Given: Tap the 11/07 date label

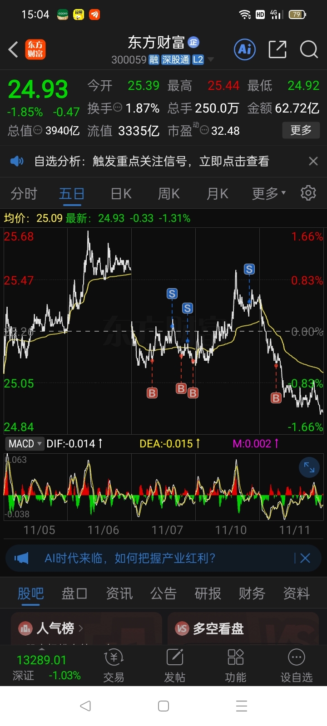Looking at the screenshot, I should tap(167, 530).
